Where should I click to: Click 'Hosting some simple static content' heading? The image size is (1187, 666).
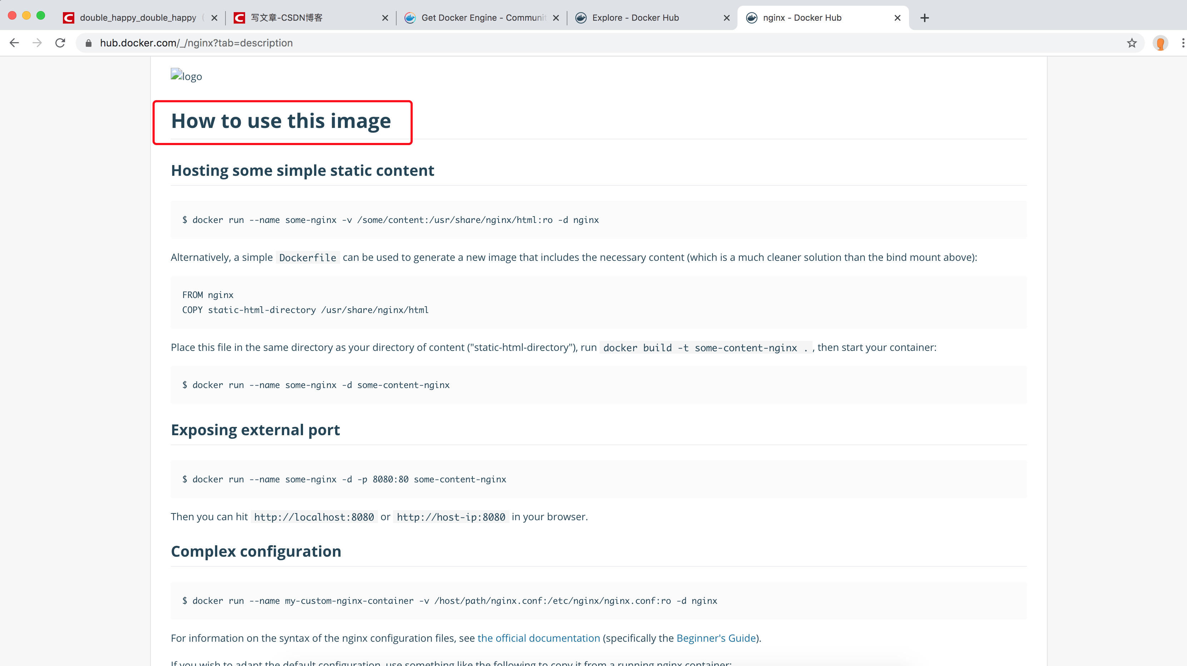tap(302, 170)
